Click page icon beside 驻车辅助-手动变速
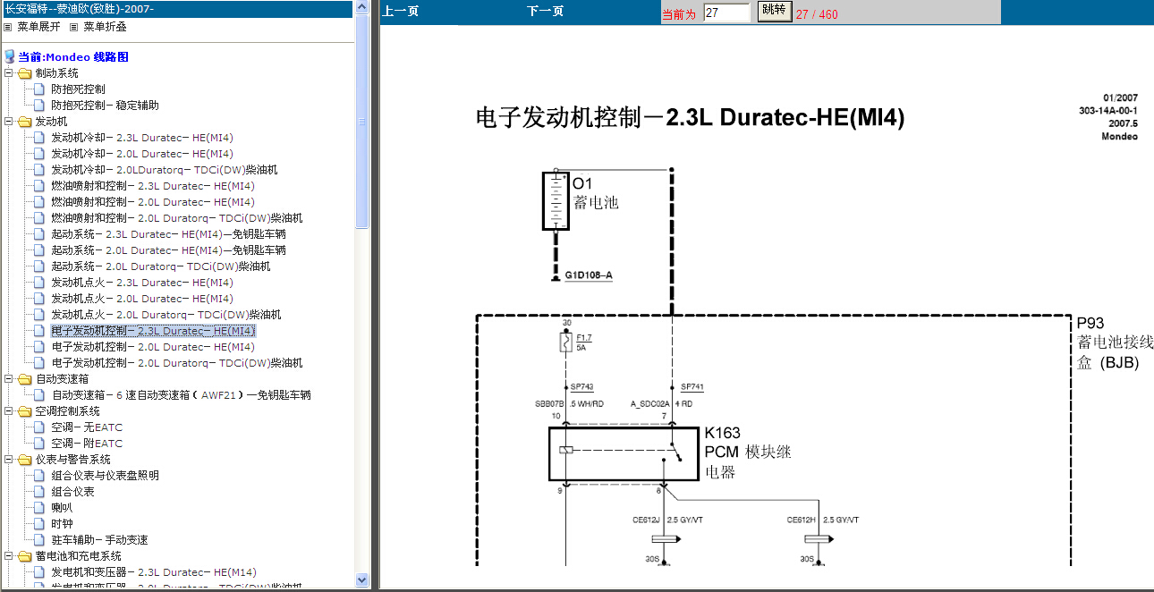This screenshot has height=592, width=1154. (39, 540)
